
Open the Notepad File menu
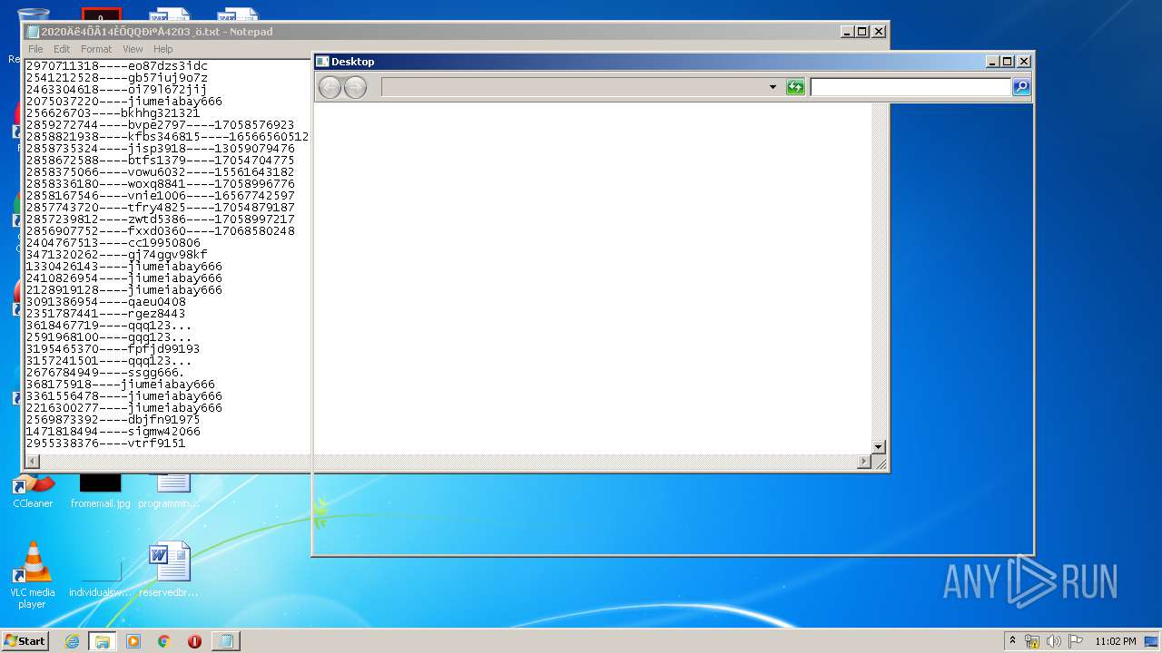point(35,49)
